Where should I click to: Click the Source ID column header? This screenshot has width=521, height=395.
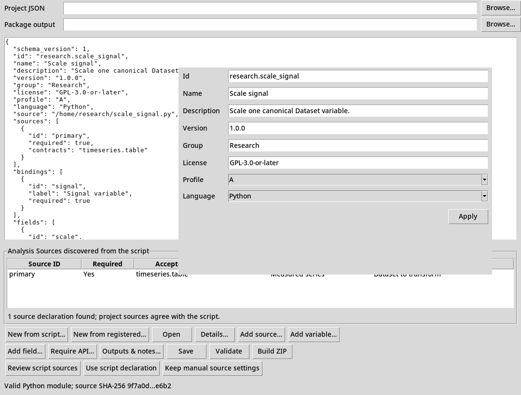click(44, 264)
